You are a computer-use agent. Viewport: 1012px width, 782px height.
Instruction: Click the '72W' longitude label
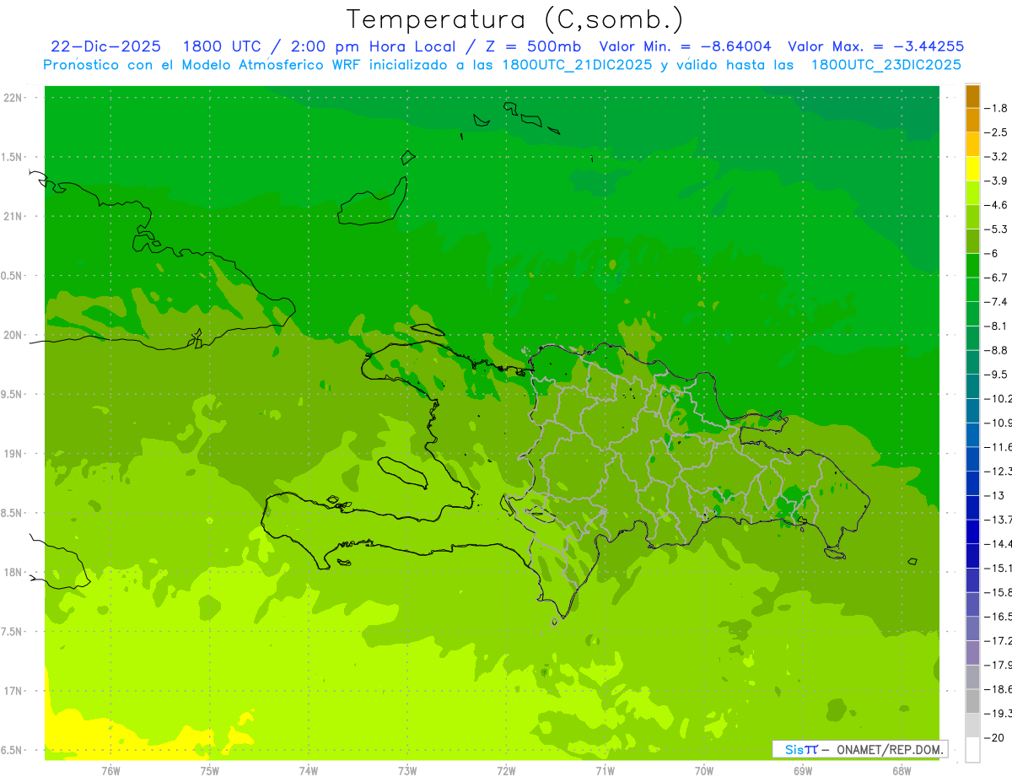pyautogui.click(x=506, y=771)
